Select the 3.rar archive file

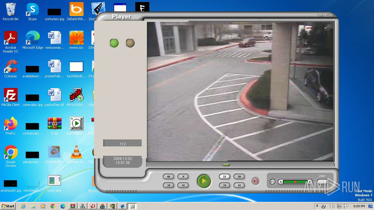pos(54,126)
